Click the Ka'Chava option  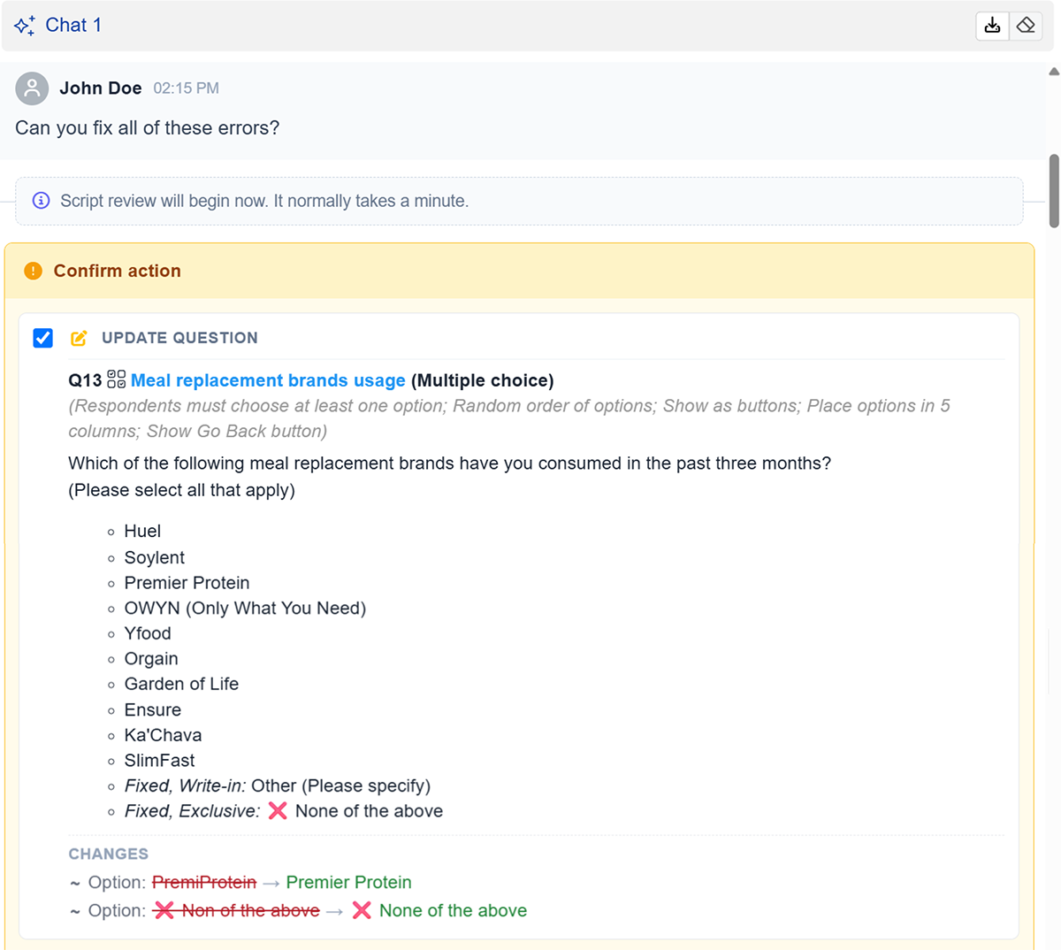pos(163,735)
